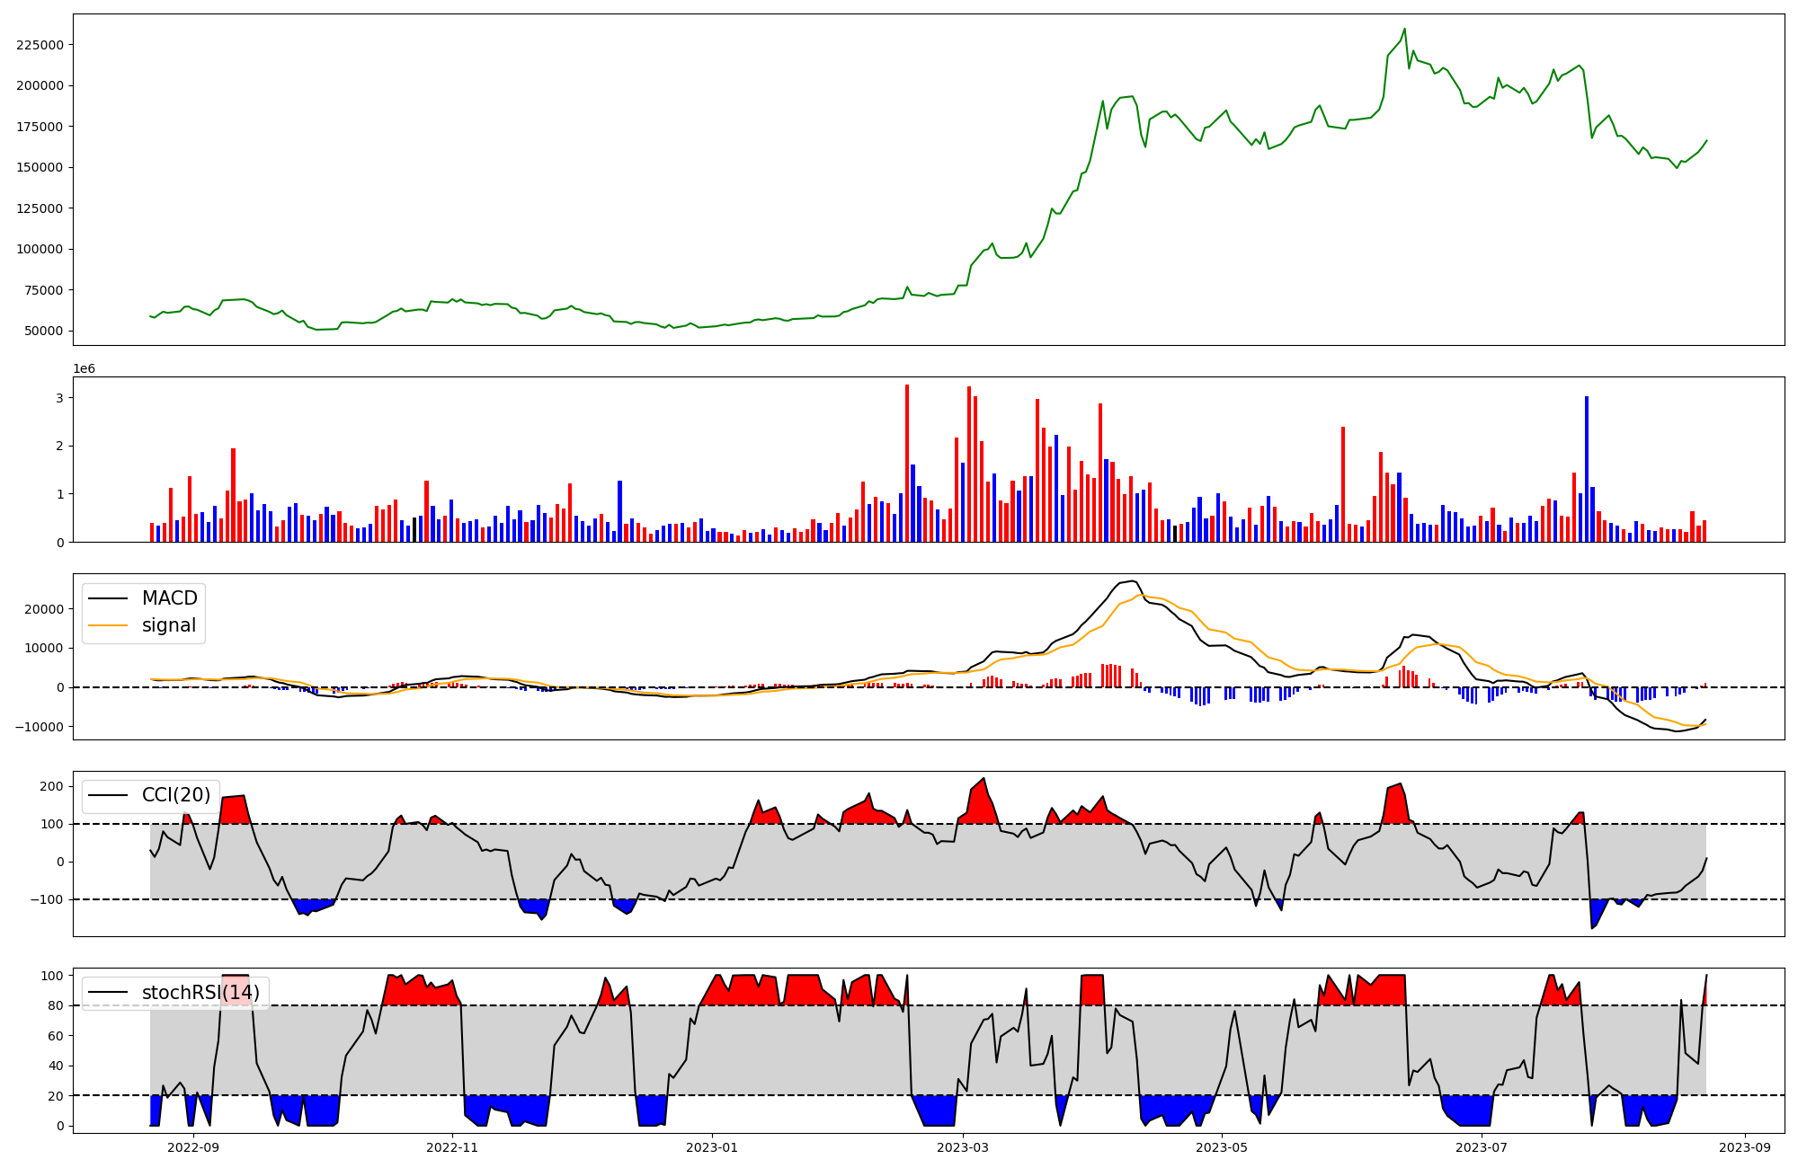Click the tallest blue volume bar
Image resolution: width=1798 pixels, height=1168 pixels.
[x=1587, y=467]
